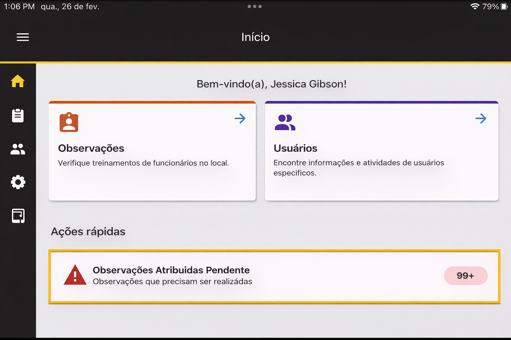Click the bottom sidebar window icon
511x340 pixels.
(x=18, y=216)
